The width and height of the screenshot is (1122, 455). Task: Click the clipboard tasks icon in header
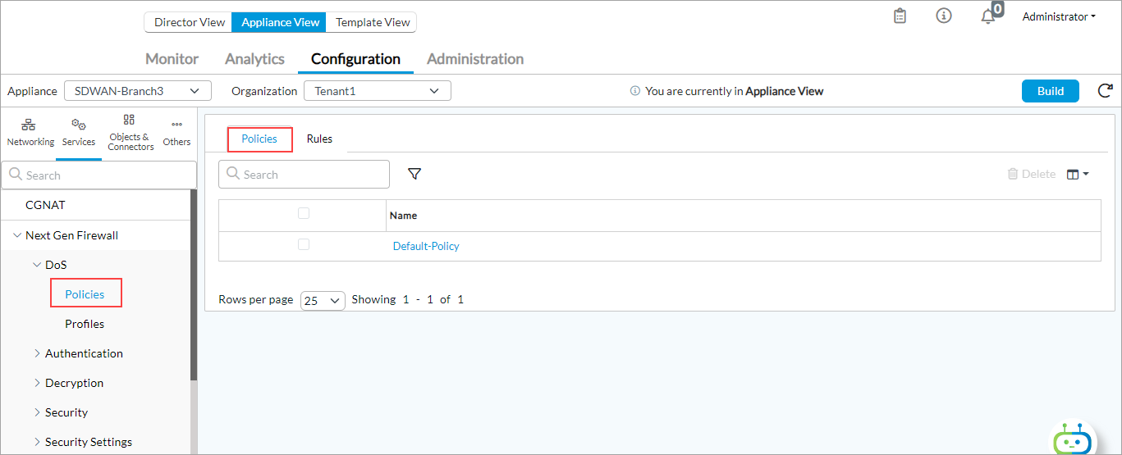click(x=900, y=16)
